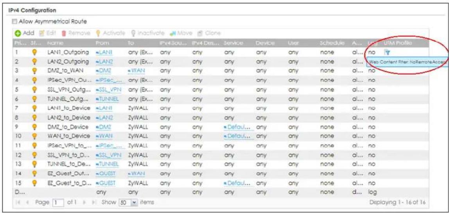Toggle status bulb of priority 13 rule
The image size is (449, 213).
point(35,164)
